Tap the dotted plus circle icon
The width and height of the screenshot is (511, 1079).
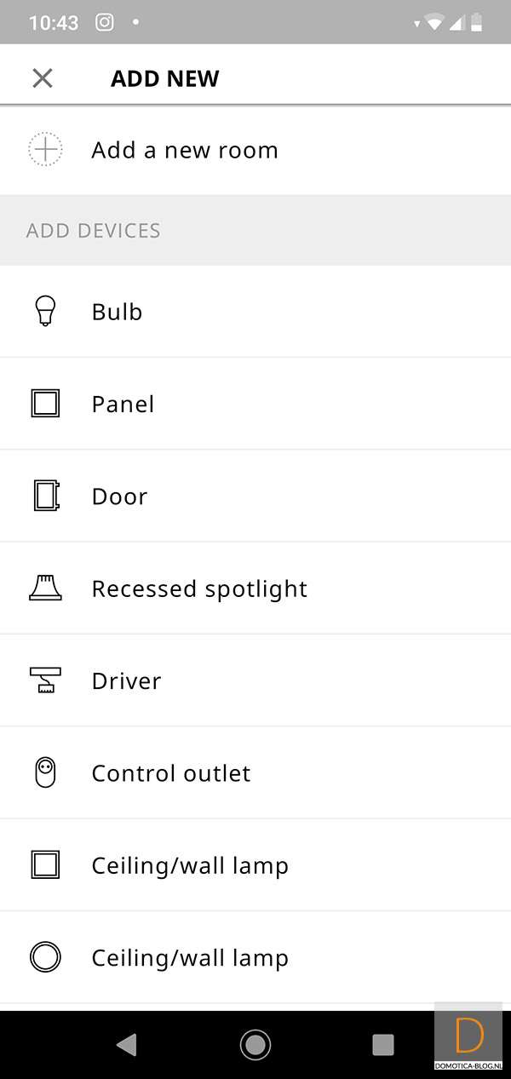[x=45, y=150]
